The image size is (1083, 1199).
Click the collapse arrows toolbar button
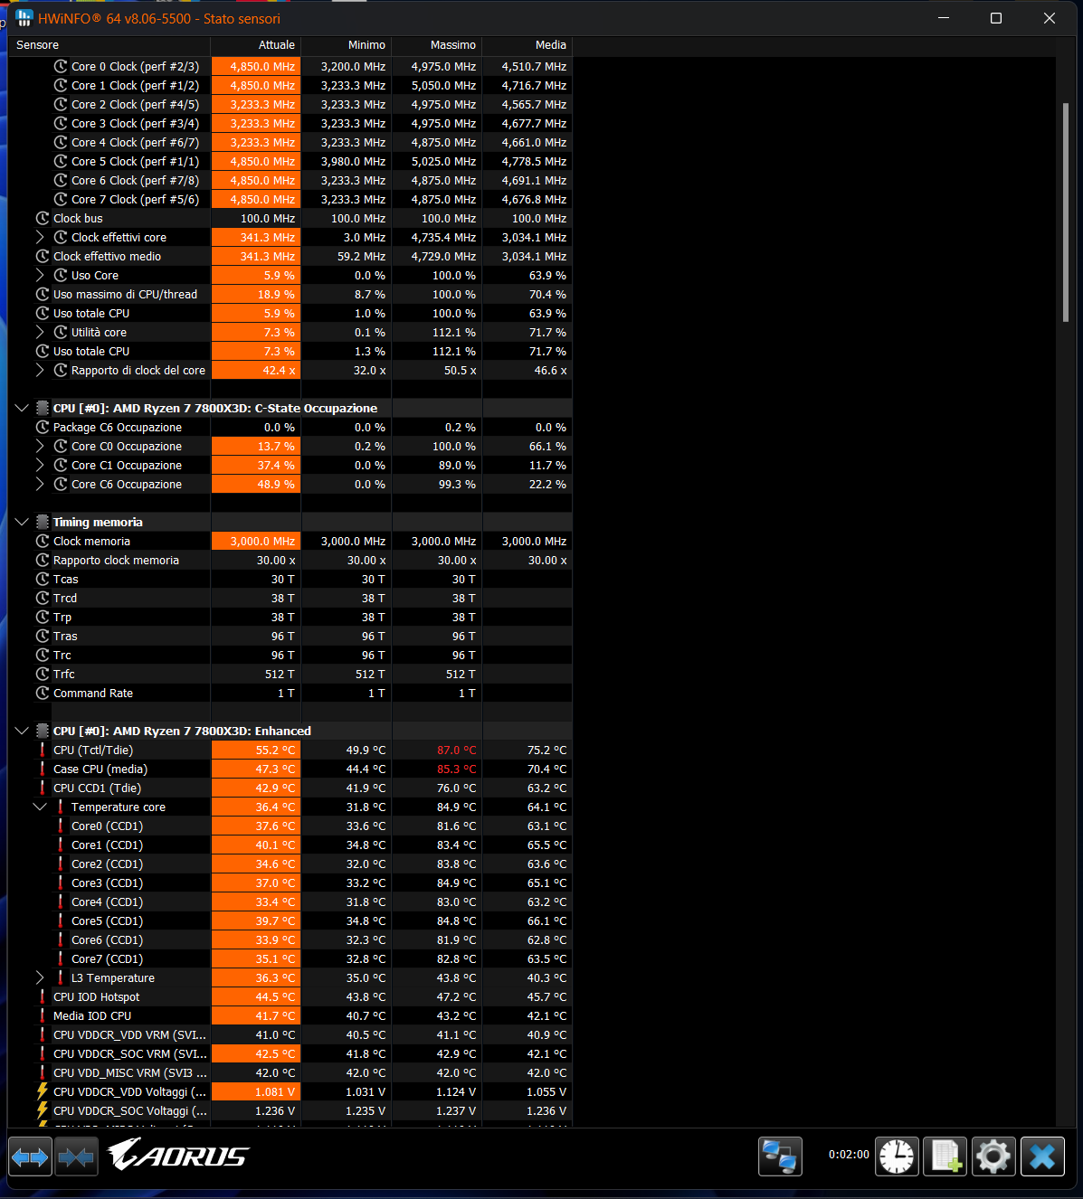[77, 1157]
